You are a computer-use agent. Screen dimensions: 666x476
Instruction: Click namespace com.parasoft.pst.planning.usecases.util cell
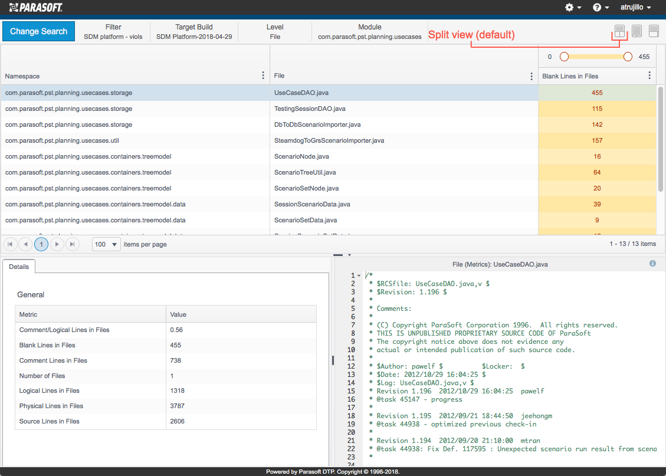[x=135, y=140]
